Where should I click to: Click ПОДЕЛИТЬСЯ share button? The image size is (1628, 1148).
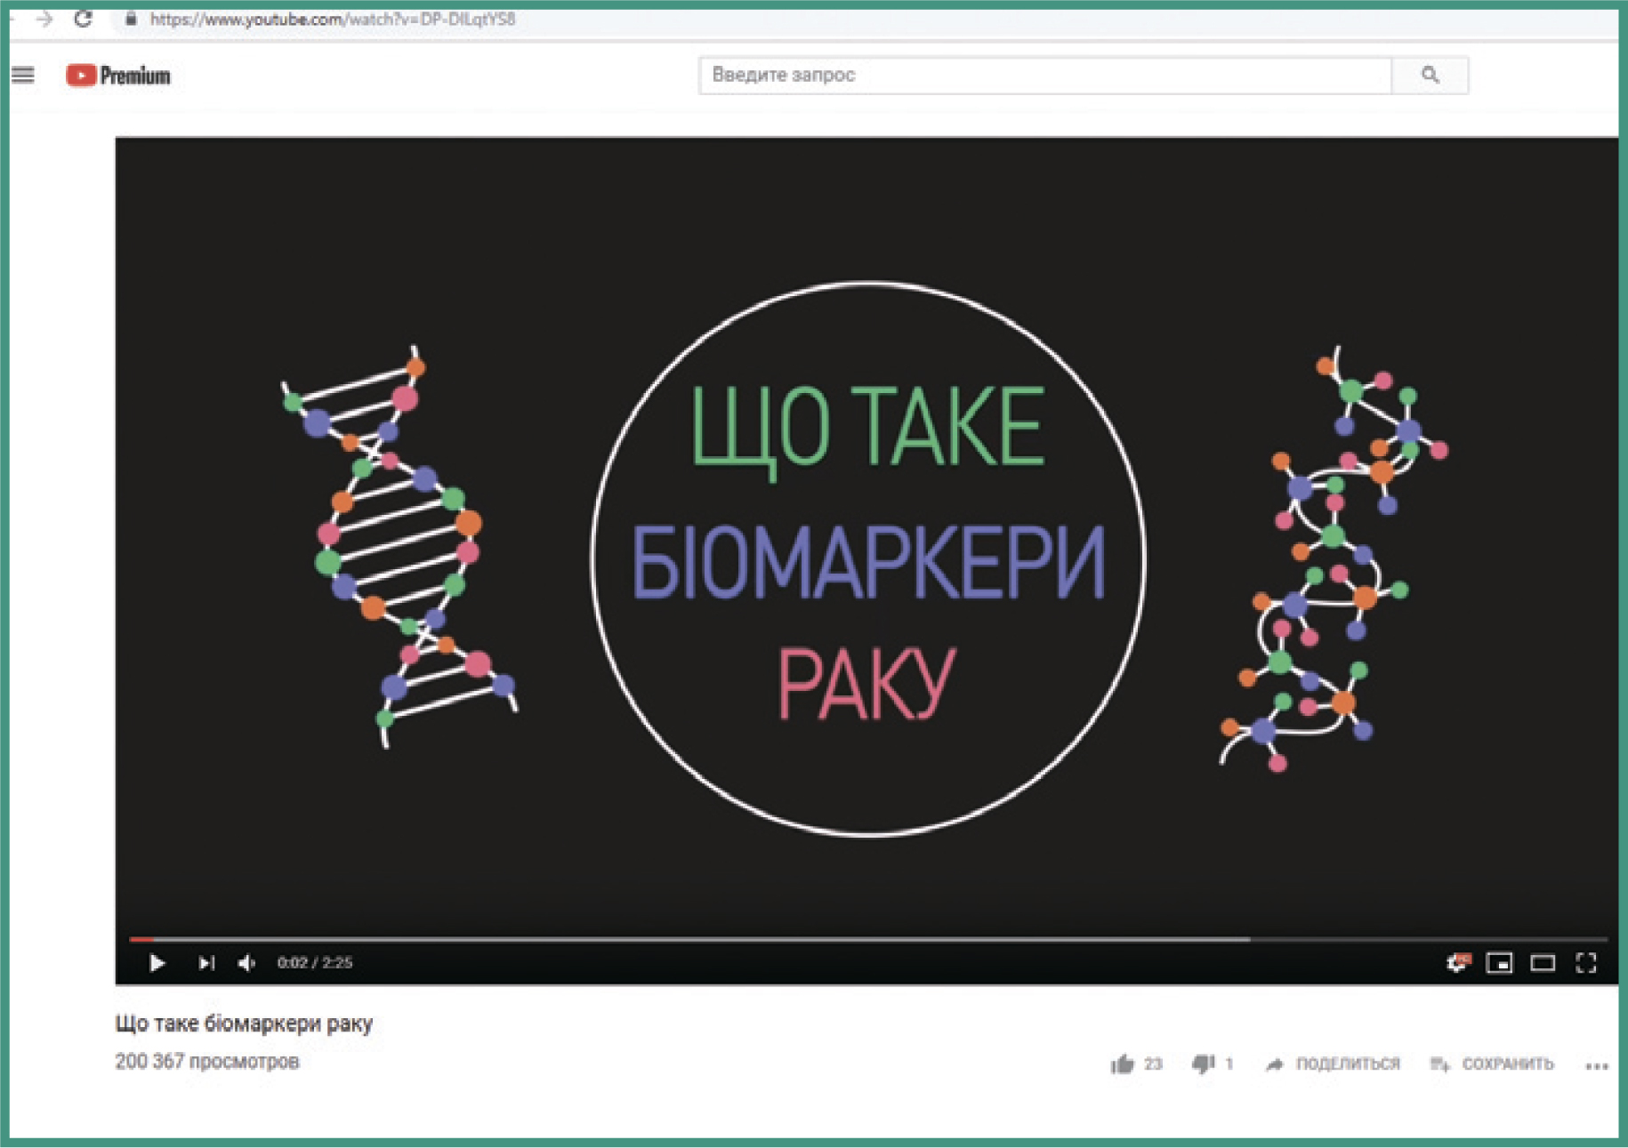1333,1064
